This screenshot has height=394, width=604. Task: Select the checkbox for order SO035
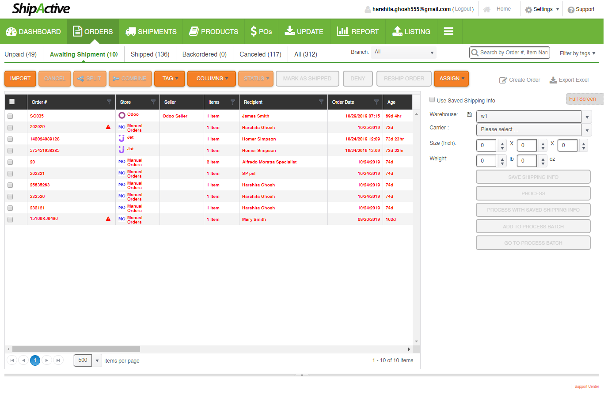10,116
